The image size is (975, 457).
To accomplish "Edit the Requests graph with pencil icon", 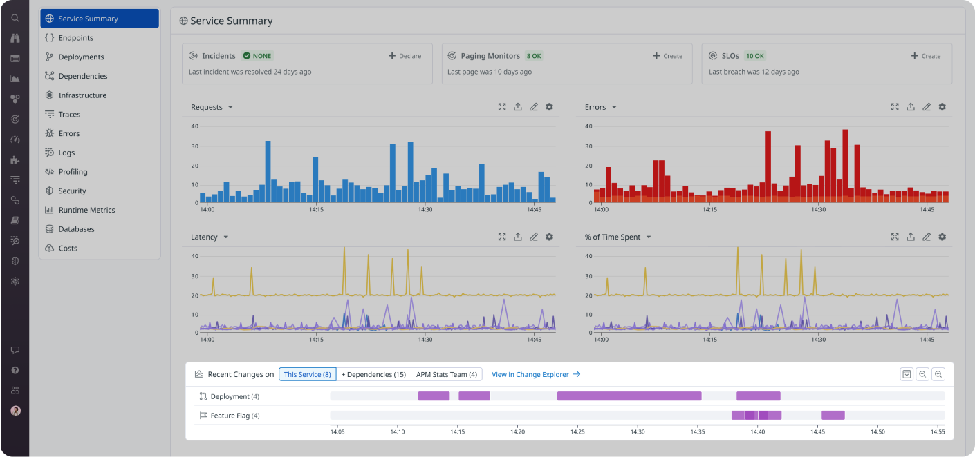I will click(x=534, y=107).
